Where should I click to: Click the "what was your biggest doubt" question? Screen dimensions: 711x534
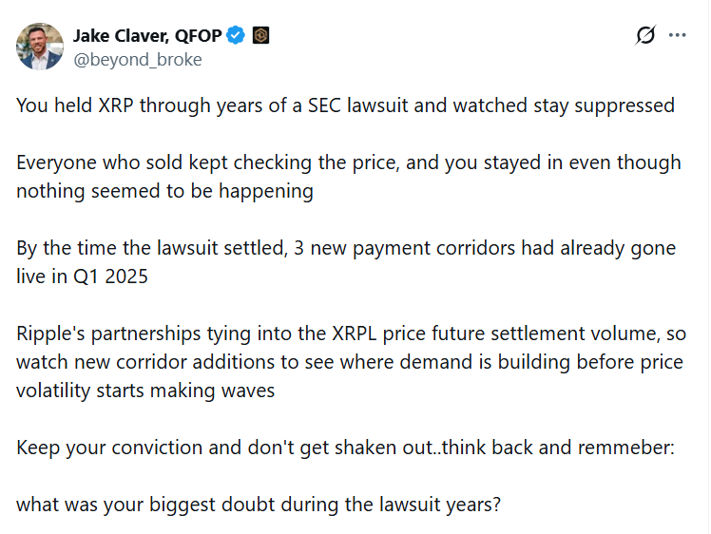[x=258, y=505]
